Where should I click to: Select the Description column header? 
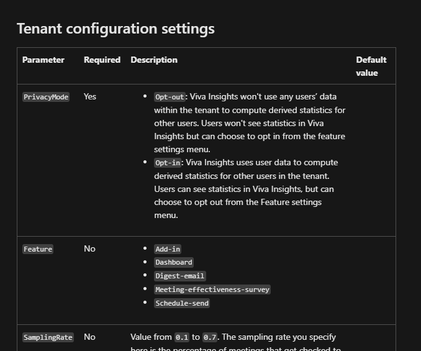(154, 60)
